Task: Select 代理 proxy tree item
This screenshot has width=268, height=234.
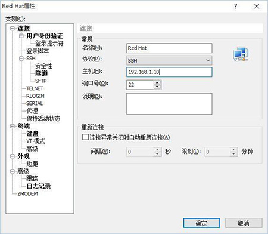Action: 32,111
